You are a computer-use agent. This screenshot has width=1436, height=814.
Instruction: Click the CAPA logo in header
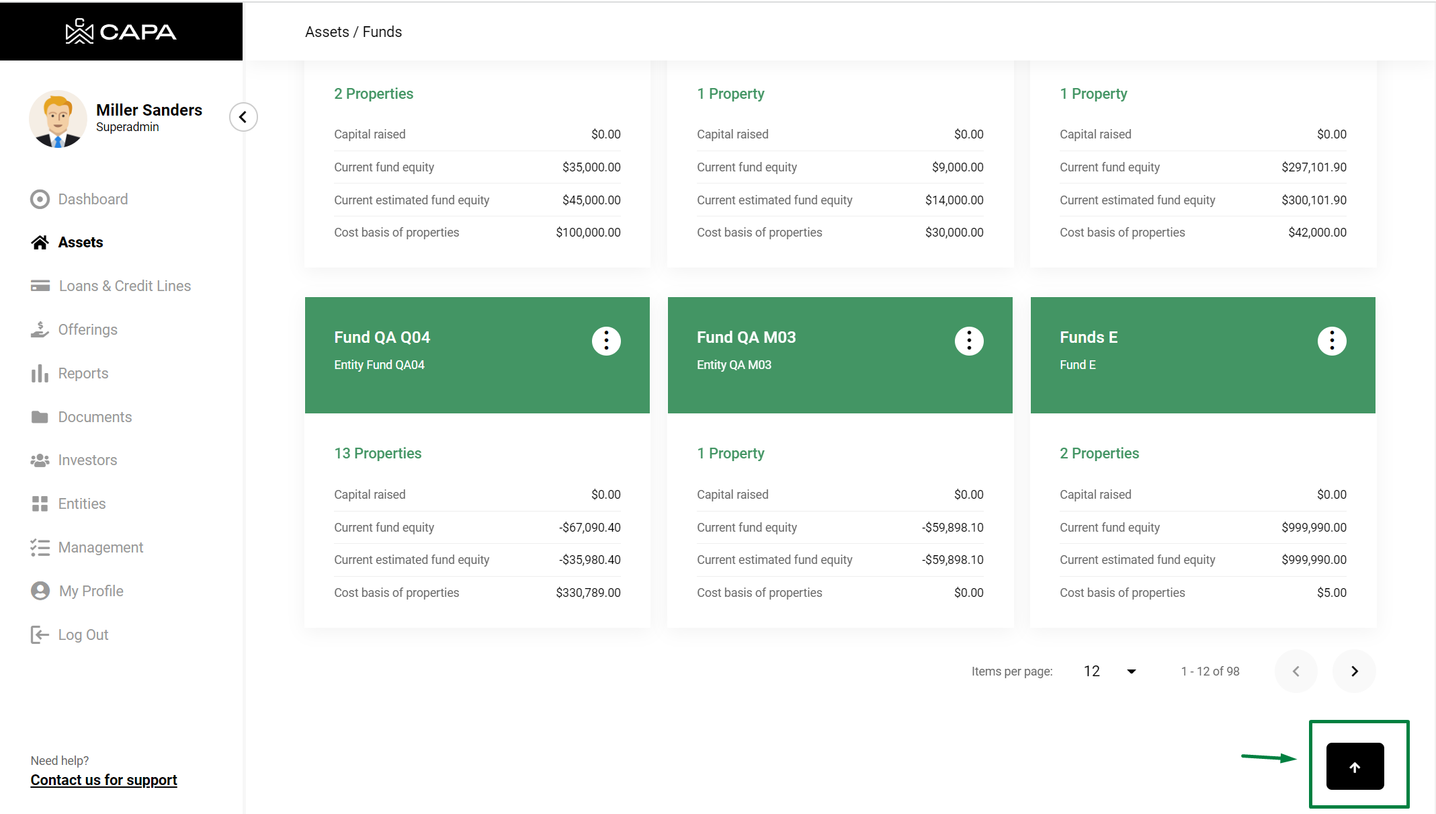[x=121, y=32]
